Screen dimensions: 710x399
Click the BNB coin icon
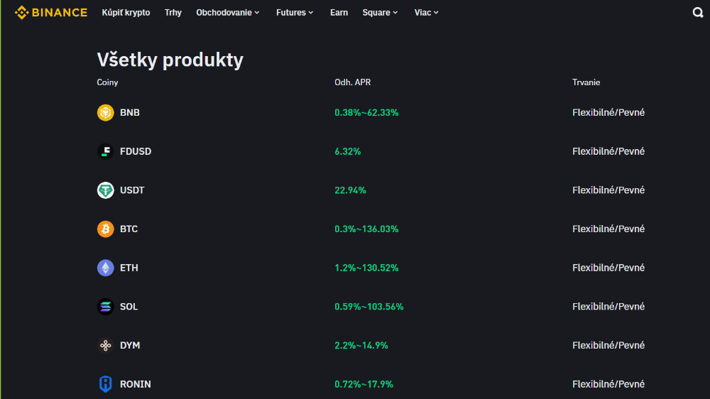coord(105,112)
